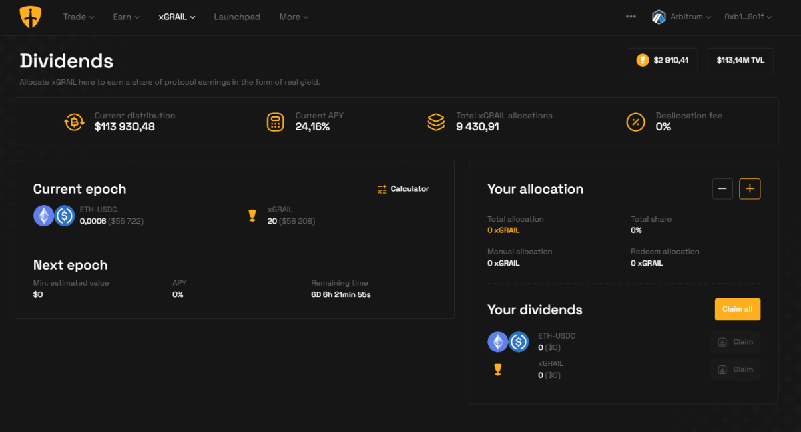
Task: Select the Current APY calculator icon
Action: (x=275, y=122)
